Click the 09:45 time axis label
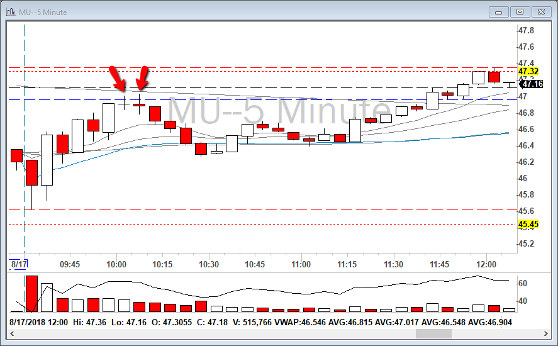558x346 pixels. [x=70, y=264]
